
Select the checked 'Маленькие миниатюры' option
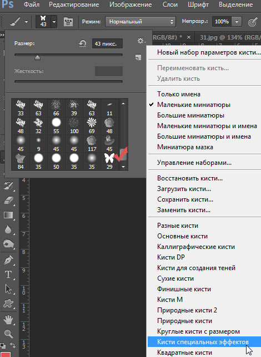tap(194, 105)
